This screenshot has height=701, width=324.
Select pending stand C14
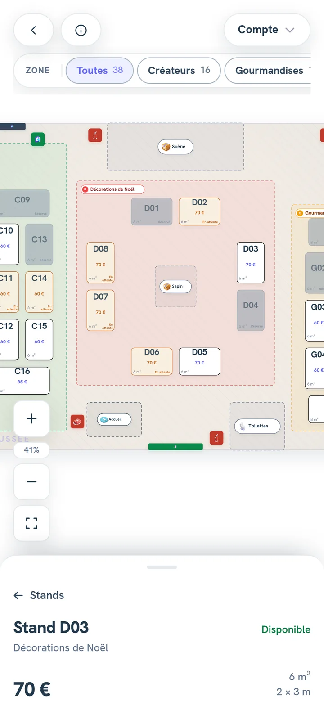pyautogui.click(x=39, y=292)
